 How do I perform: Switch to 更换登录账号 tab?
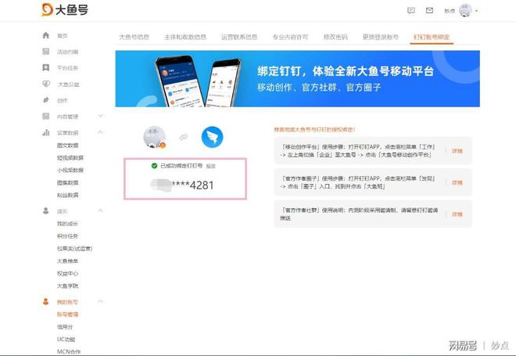pyautogui.click(x=381, y=37)
